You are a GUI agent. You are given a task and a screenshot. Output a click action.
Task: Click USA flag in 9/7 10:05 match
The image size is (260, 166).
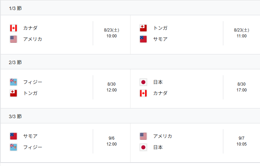click(143, 136)
